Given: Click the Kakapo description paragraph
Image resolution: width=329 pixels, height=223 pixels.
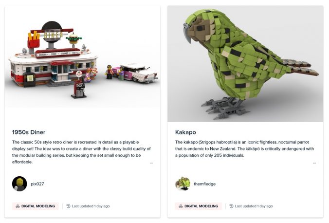Looking at the screenshot, I should 245,149.
